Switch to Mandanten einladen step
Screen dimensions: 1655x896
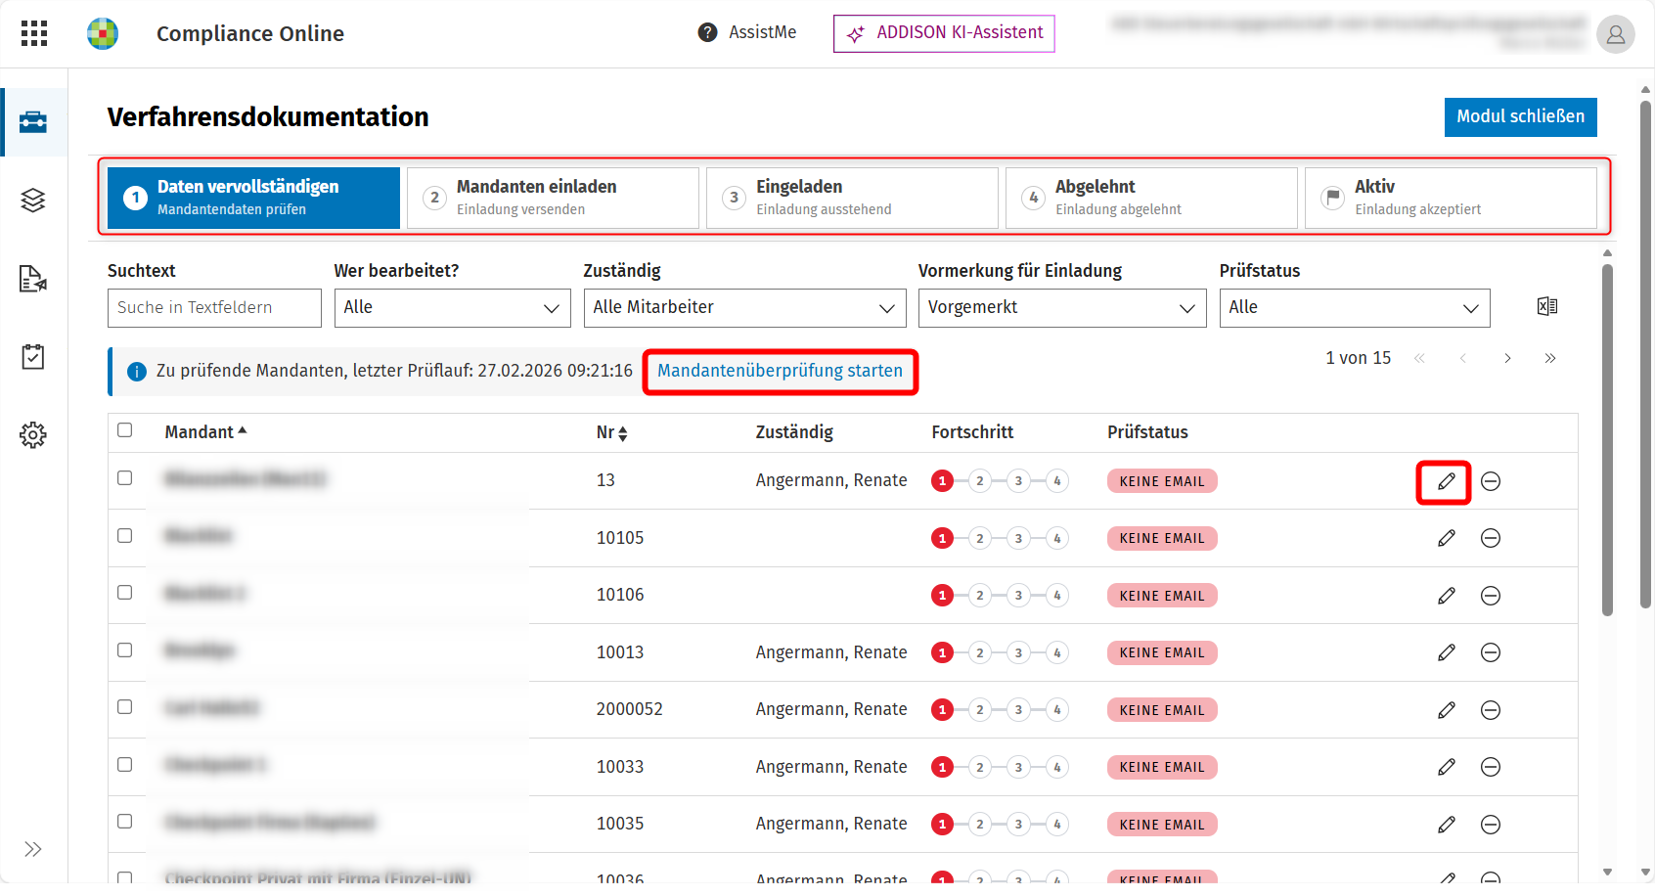tap(553, 198)
